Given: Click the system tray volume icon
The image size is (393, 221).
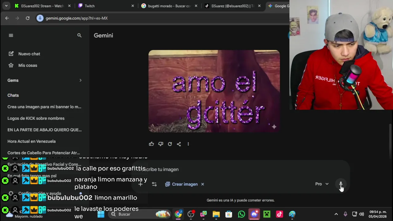Looking at the screenshot, I should [362, 214].
